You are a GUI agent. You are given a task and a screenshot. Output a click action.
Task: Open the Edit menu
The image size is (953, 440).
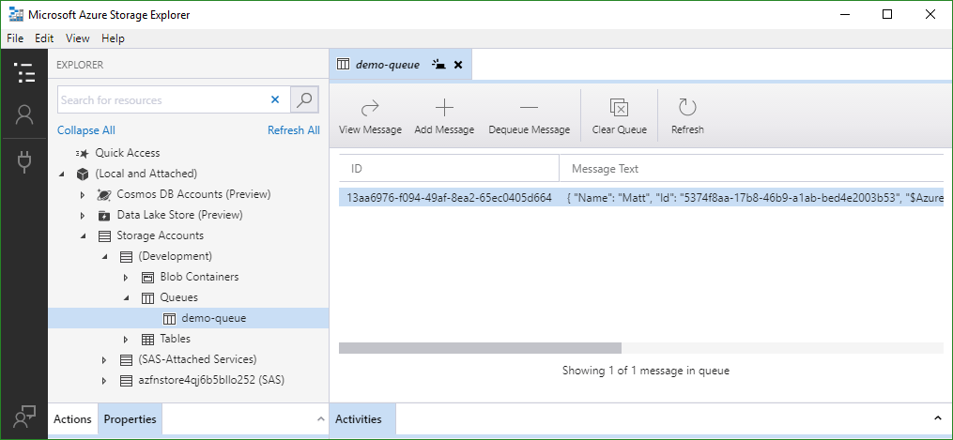(x=44, y=38)
